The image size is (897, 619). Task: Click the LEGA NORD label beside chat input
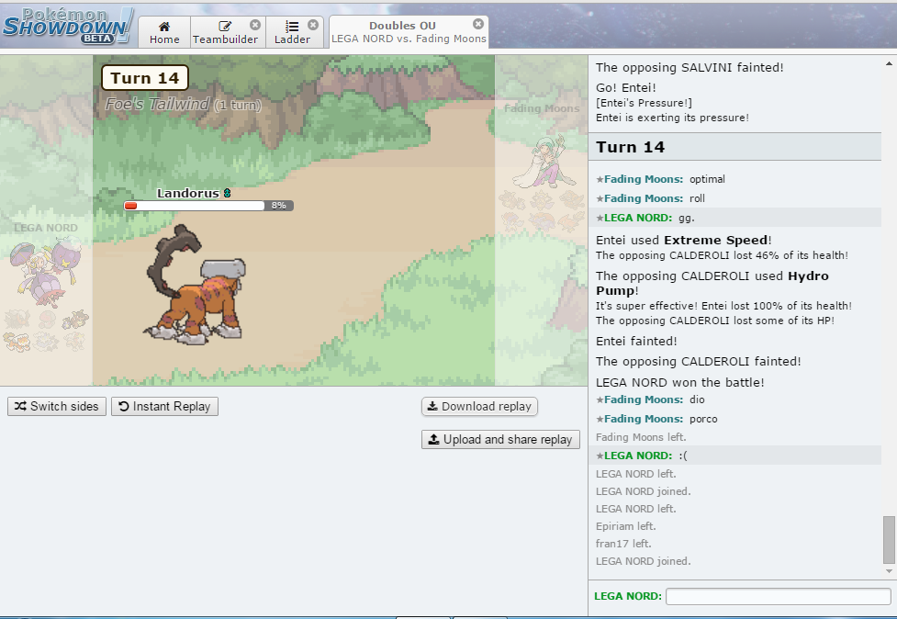[628, 596]
